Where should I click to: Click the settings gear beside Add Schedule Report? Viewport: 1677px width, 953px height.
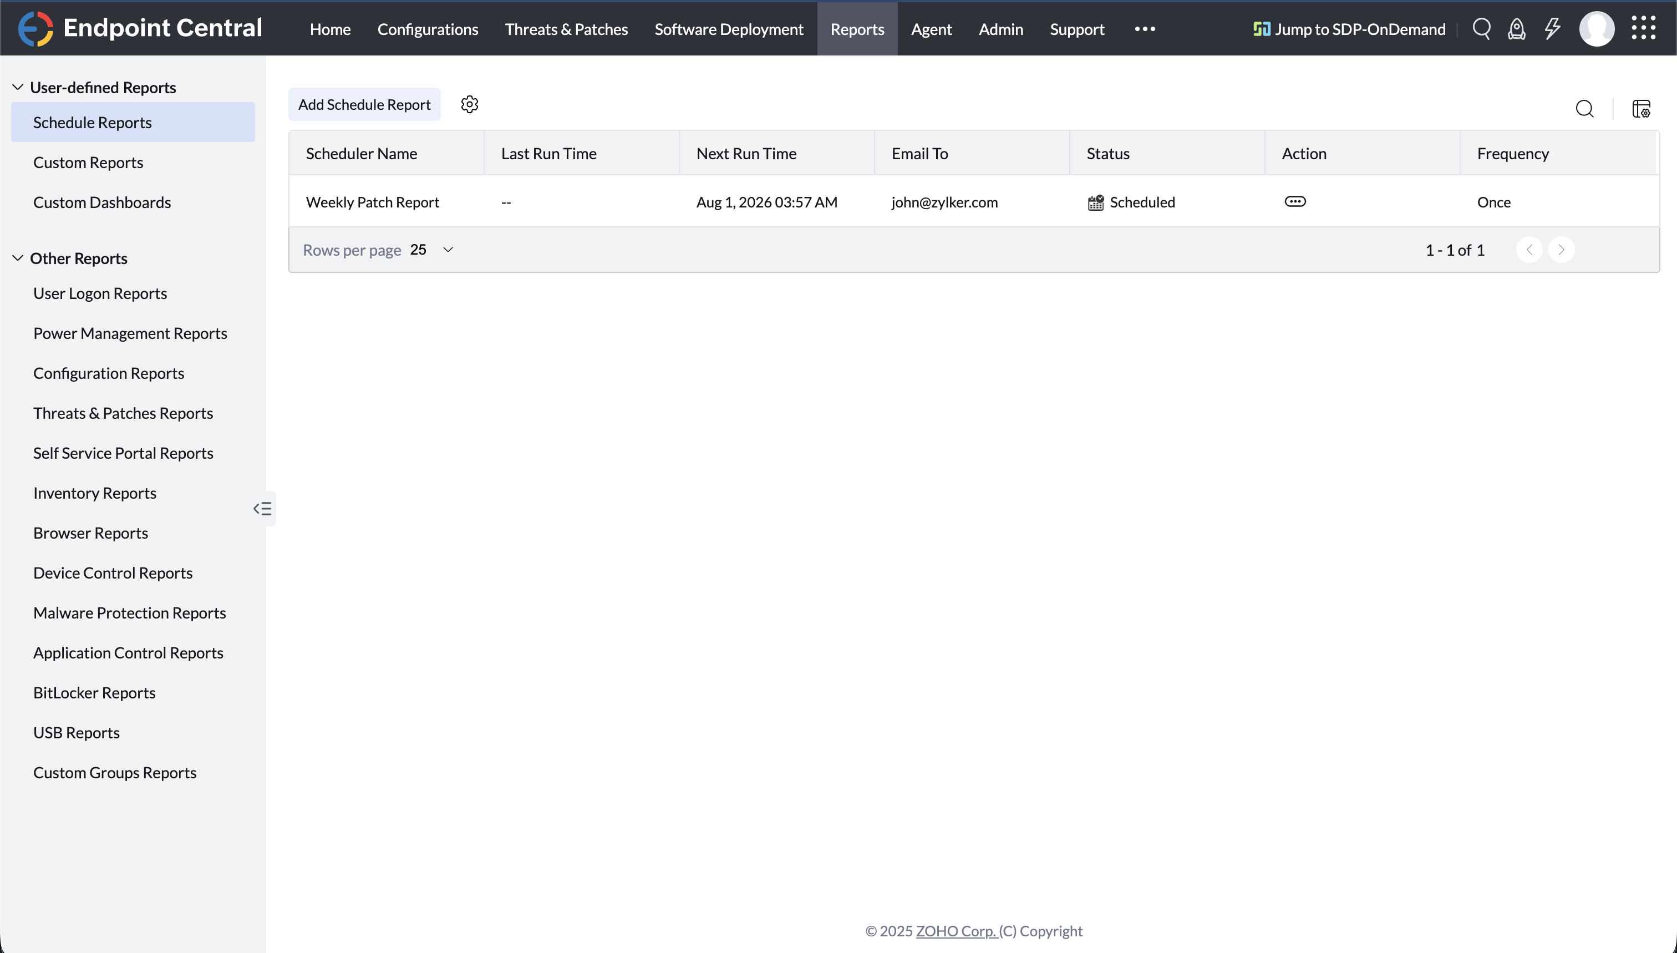(469, 105)
